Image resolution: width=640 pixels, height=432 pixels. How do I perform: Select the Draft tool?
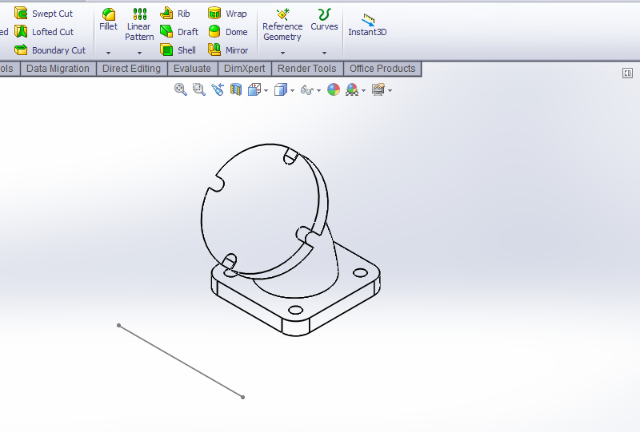pos(179,32)
